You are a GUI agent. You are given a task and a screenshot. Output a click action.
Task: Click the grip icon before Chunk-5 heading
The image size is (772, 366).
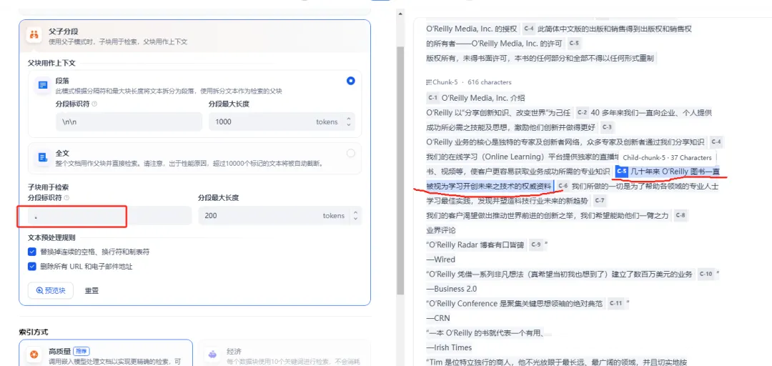(x=429, y=82)
